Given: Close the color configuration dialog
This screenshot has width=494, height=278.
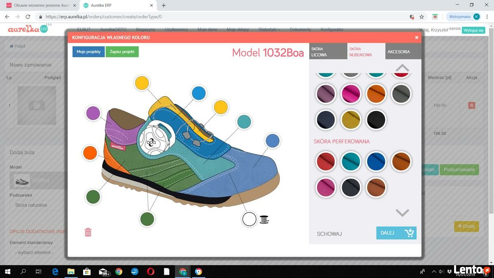Looking at the screenshot, I should pyautogui.click(x=417, y=37).
